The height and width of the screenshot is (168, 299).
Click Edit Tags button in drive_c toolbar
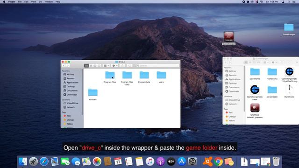click(x=130, y=65)
